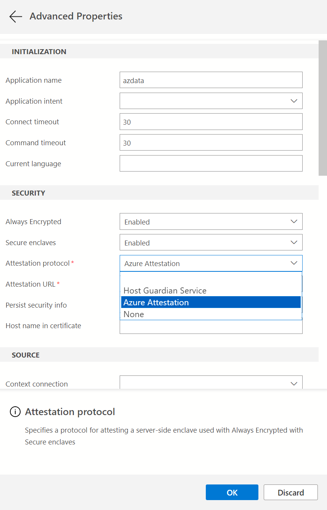
Task: Click the SECURITY section header
Action: pos(28,193)
